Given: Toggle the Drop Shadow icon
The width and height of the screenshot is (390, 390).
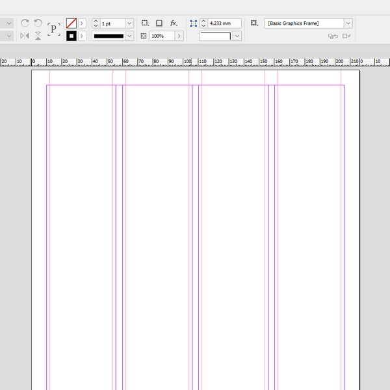Looking at the screenshot, I should coord(159,23).
